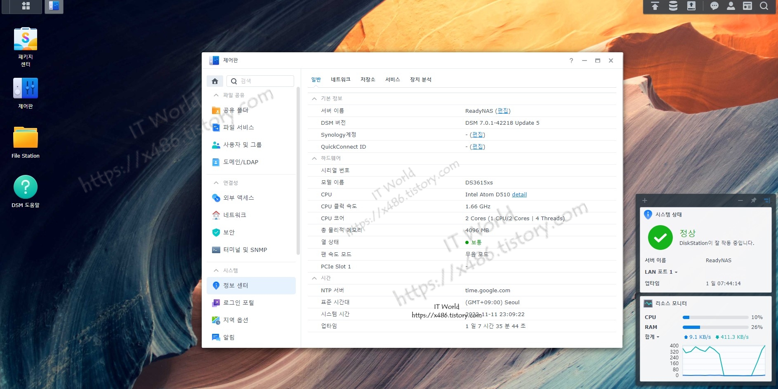
Task: Pin the widget panel
Action: (x=754, y=200)
